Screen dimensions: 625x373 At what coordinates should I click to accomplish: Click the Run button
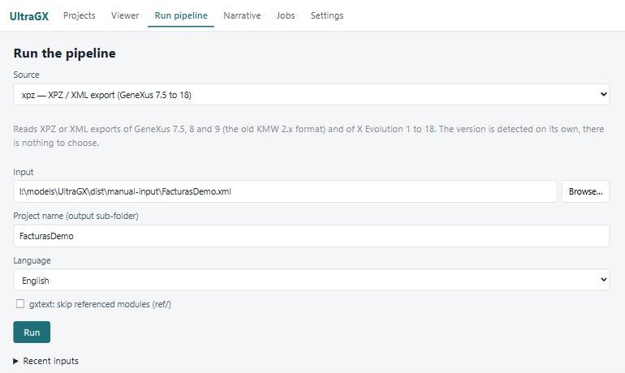(32, 332)
